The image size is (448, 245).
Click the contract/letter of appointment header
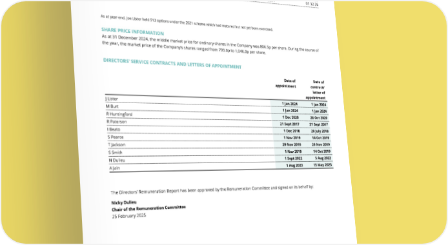click(x=316, y=90)
